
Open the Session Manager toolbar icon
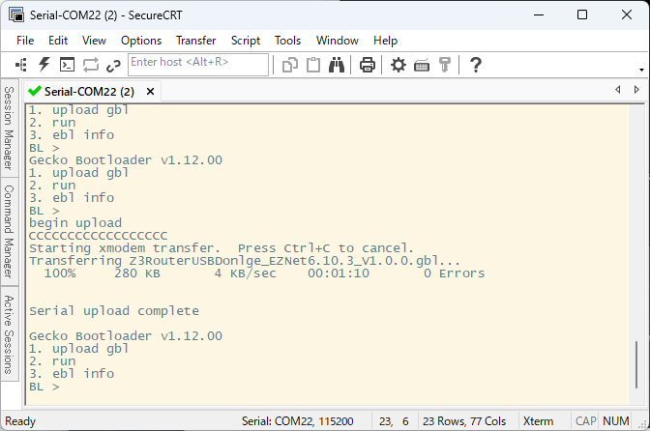click(x=21, y=65)
